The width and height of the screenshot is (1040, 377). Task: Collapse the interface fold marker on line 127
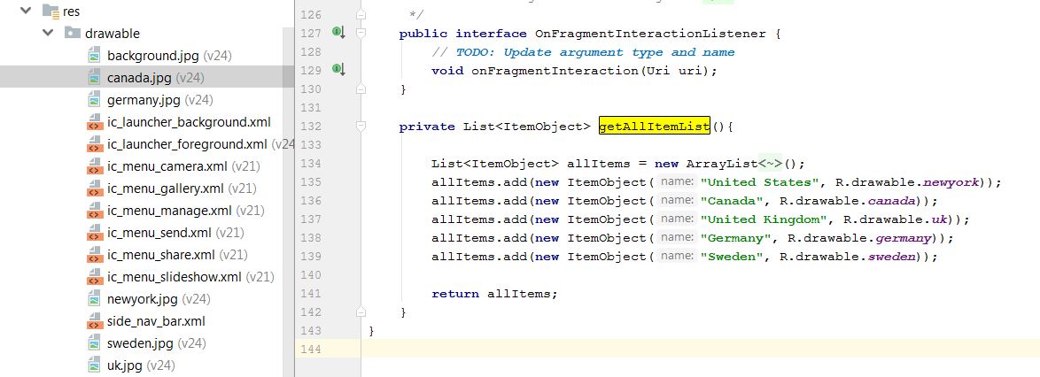(x=361, y=33)
